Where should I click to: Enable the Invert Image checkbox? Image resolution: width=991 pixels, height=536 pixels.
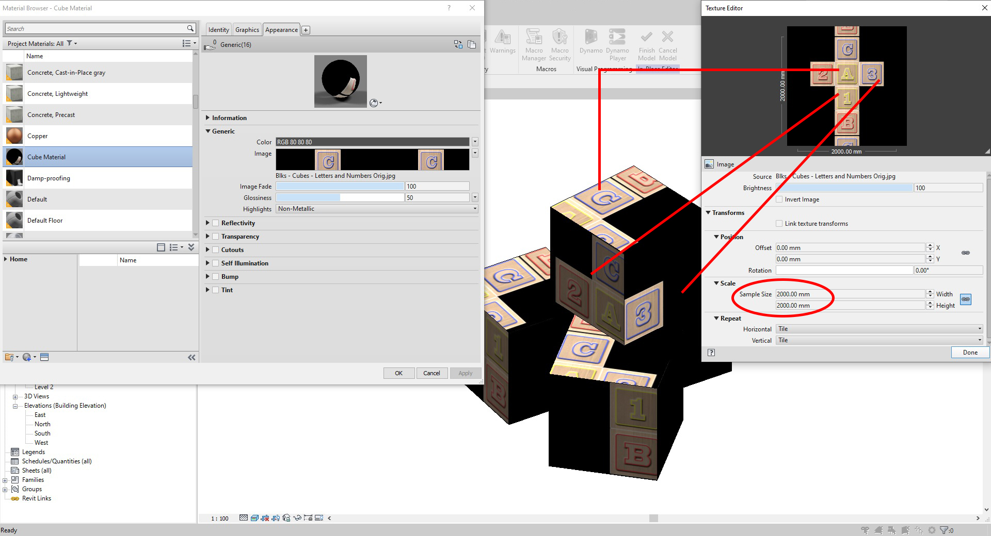pos(779,199)
